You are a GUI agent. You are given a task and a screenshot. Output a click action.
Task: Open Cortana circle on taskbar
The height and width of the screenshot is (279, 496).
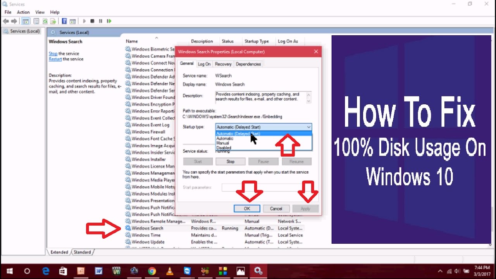(27, 271)
